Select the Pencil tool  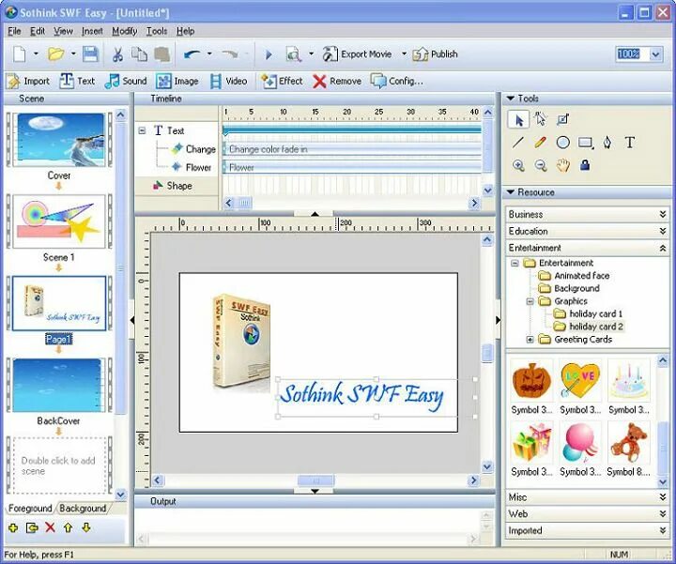(x=540, y=143)
